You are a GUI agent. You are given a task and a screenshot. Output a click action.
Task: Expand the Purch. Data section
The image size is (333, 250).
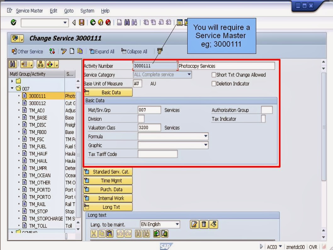108,189
